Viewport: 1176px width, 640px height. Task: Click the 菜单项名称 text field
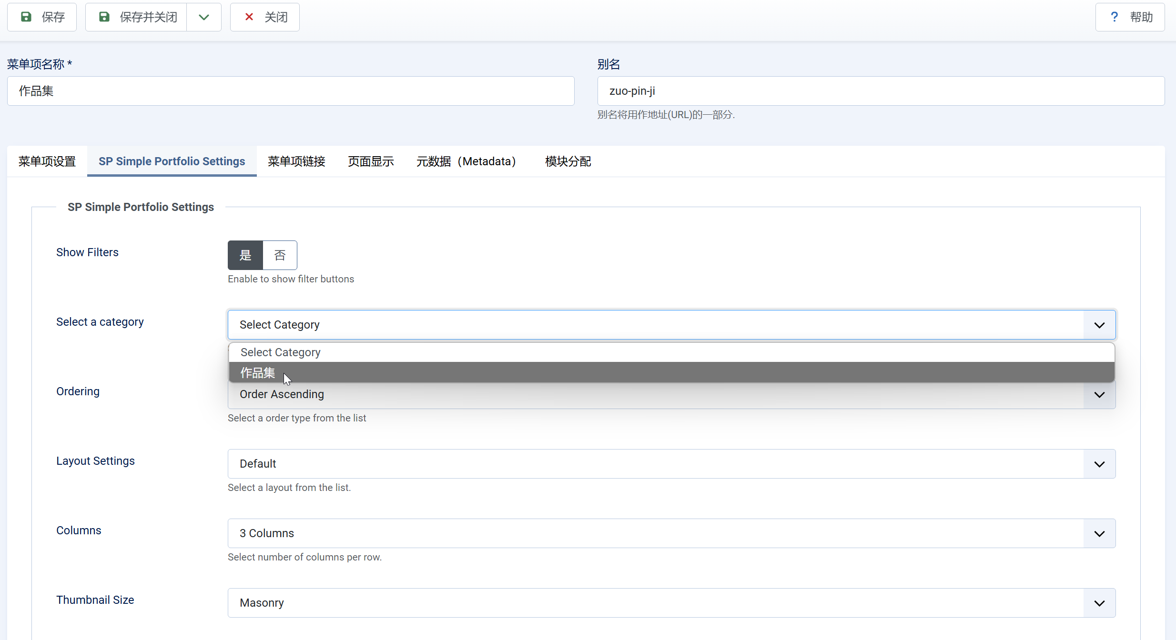tap(291, 91)
